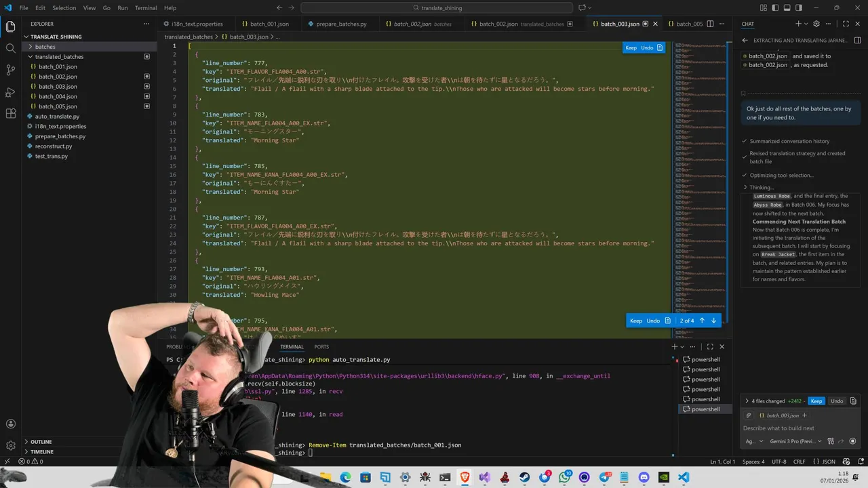Image resolution: width=868 pixels, height=488 pixels.
Task: Go forward with the navigation arrow
Action: (x=292, y=7)
